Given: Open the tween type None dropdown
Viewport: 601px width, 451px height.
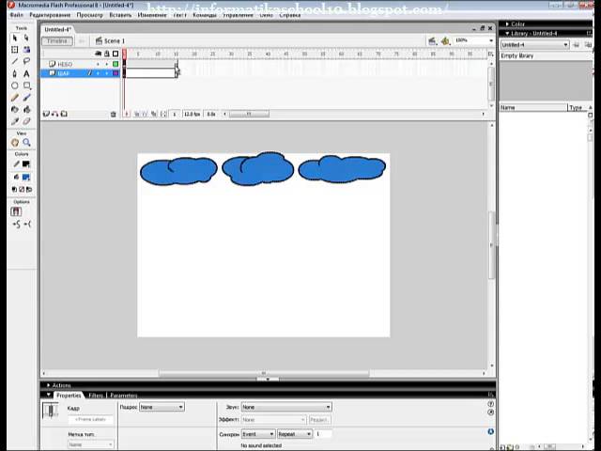Looking at the screenshot, I should pos(162,407).
